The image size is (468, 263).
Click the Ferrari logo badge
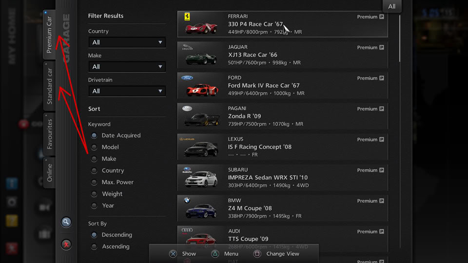coord(187,17)
